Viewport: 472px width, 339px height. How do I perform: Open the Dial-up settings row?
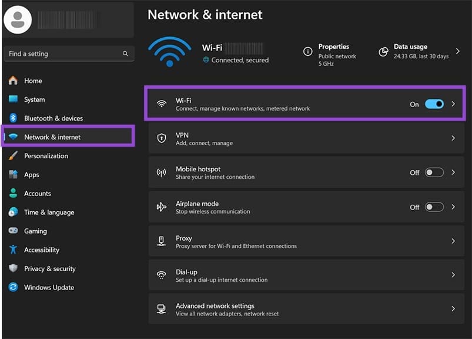point(306,275)
